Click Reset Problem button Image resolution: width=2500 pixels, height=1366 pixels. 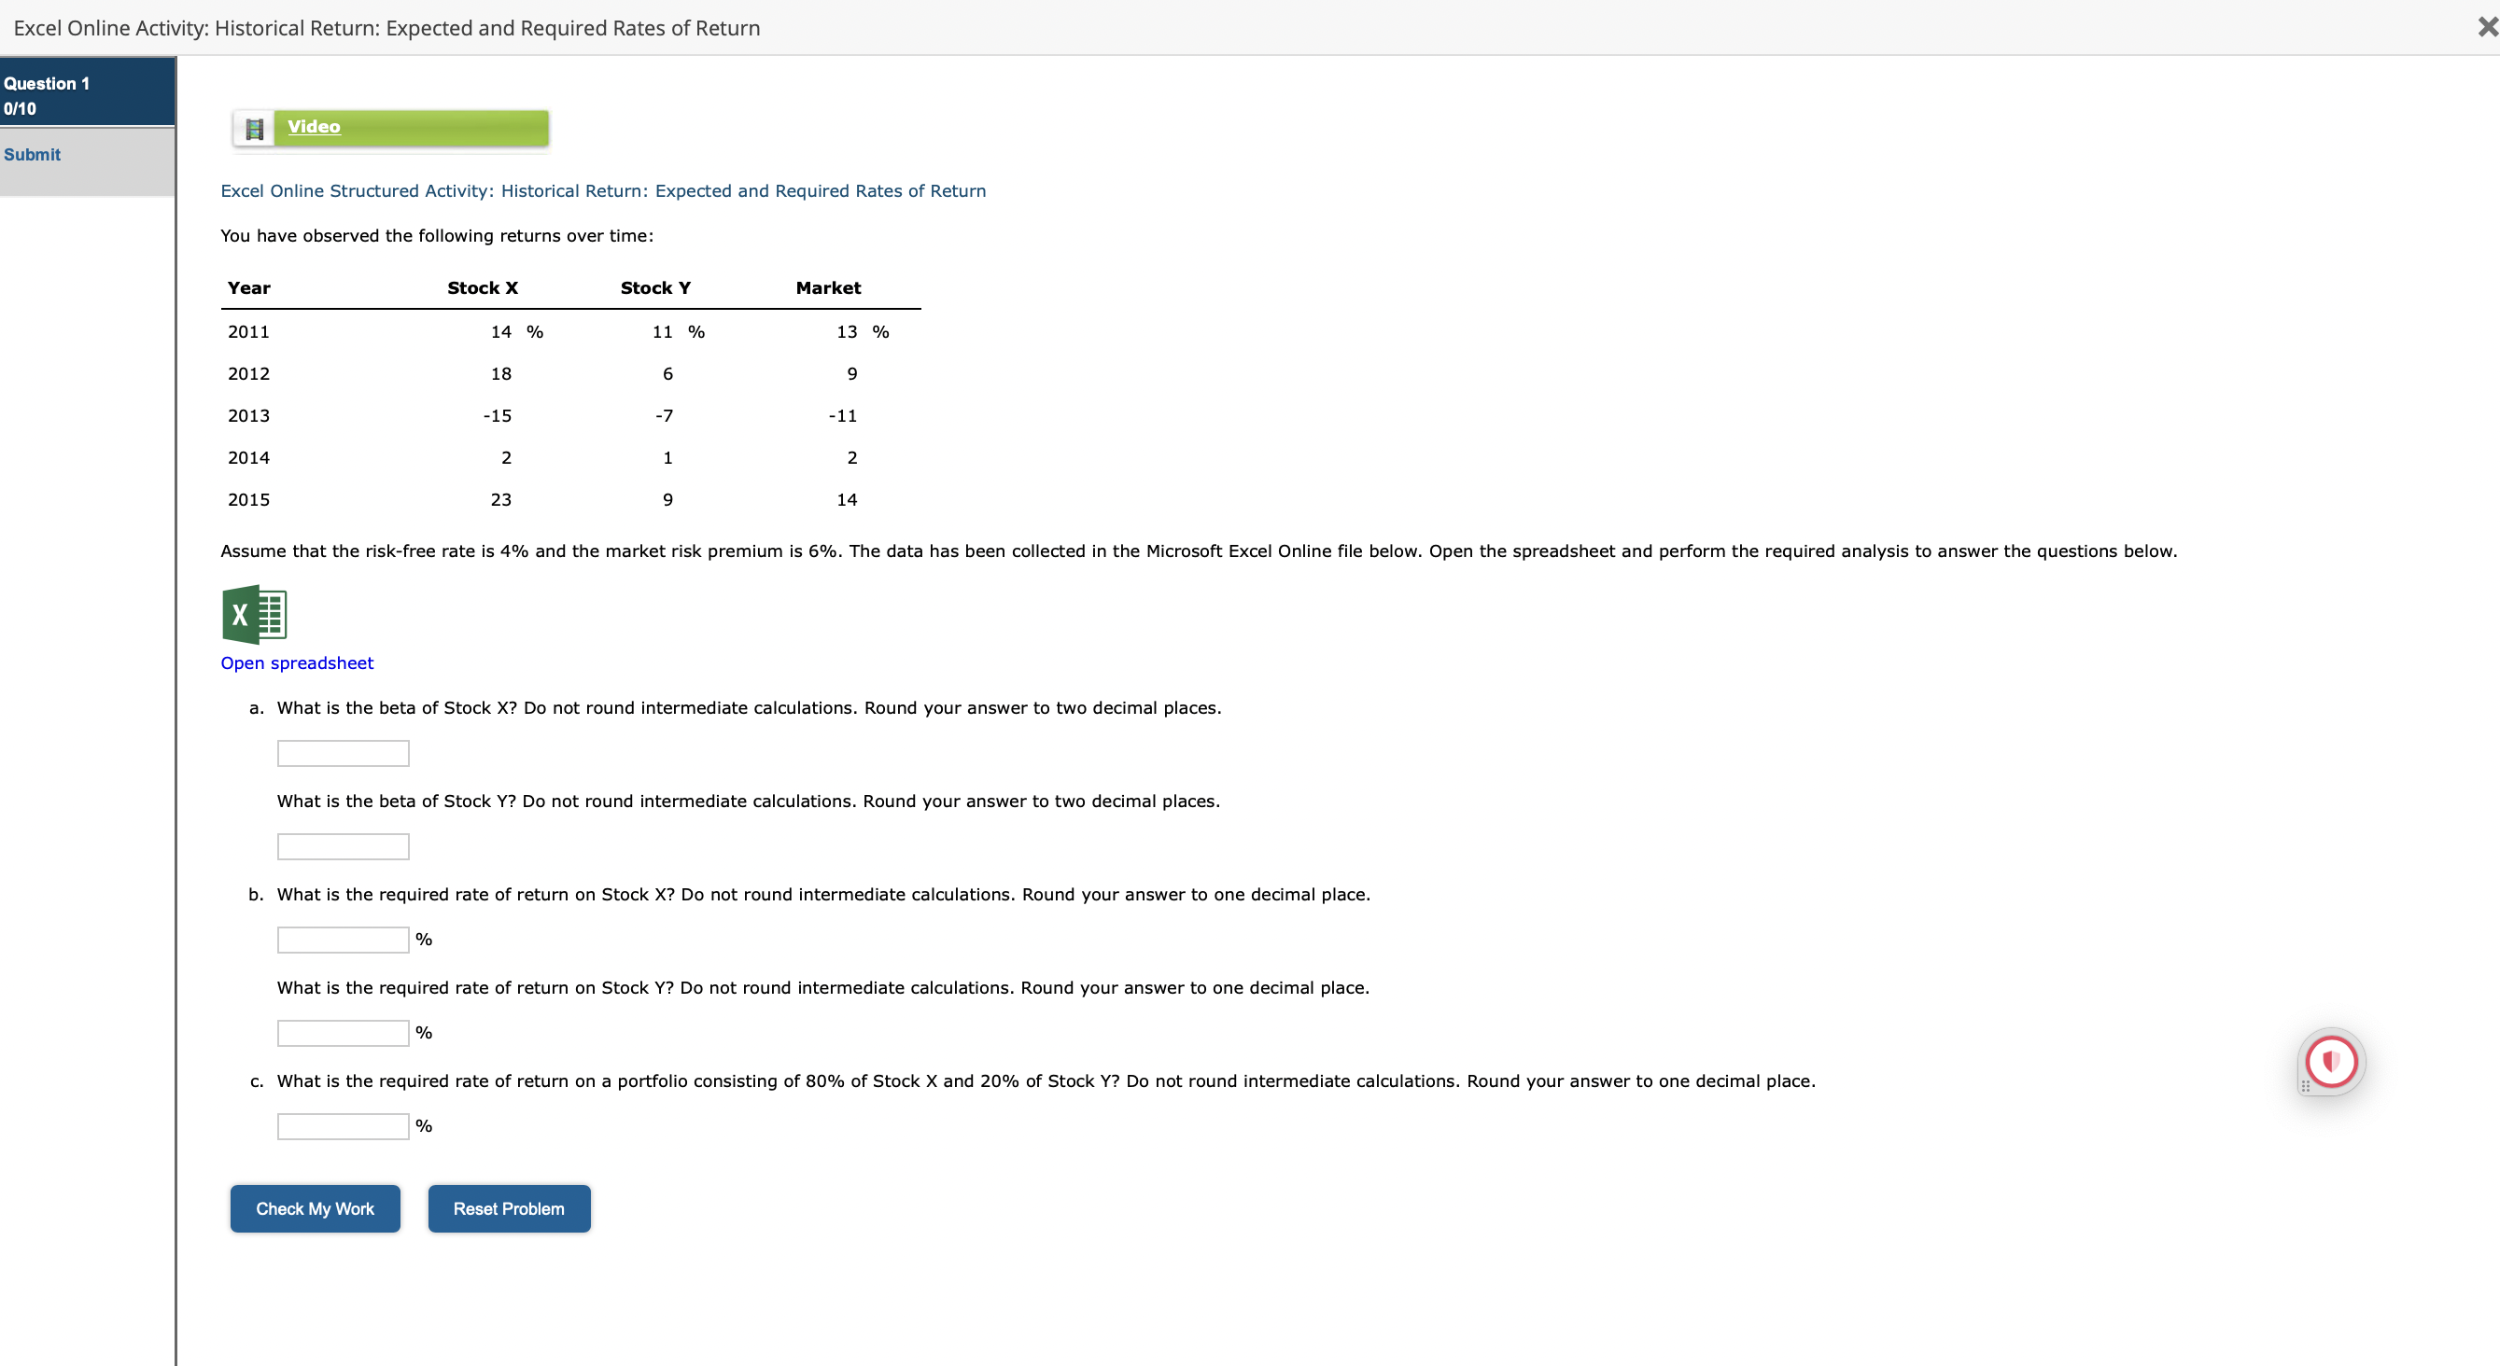point(508,1208)
